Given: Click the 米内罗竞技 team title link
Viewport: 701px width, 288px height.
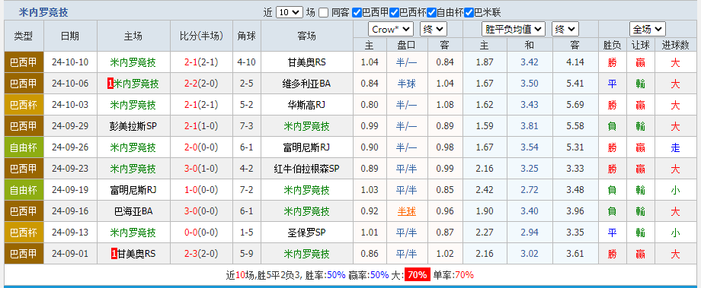Looking at the screenshot, I should 43,12.
